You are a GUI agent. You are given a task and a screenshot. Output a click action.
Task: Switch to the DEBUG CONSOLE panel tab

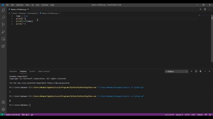click(44, 71)
